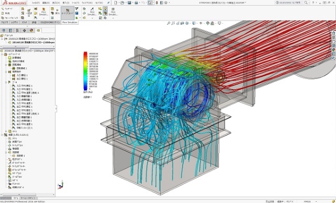Select the Wizard tool in ribbon
The height and width of the screenshot is (203, 336).
point(7,9)
